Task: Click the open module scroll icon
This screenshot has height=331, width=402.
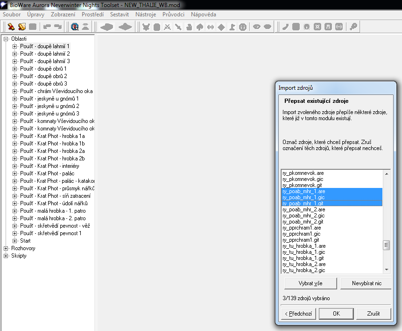Action: 21,27
